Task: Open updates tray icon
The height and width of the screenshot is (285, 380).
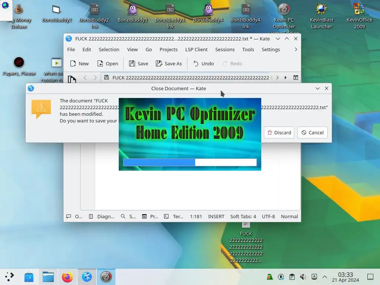Action: pos(281,277)
